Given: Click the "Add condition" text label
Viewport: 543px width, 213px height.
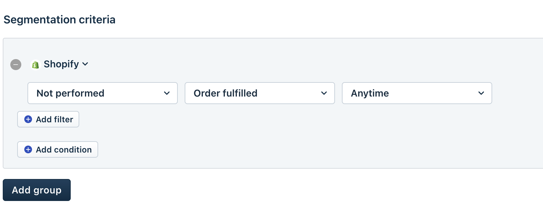Looking at the screenshot, I should [x=64, y=150].
